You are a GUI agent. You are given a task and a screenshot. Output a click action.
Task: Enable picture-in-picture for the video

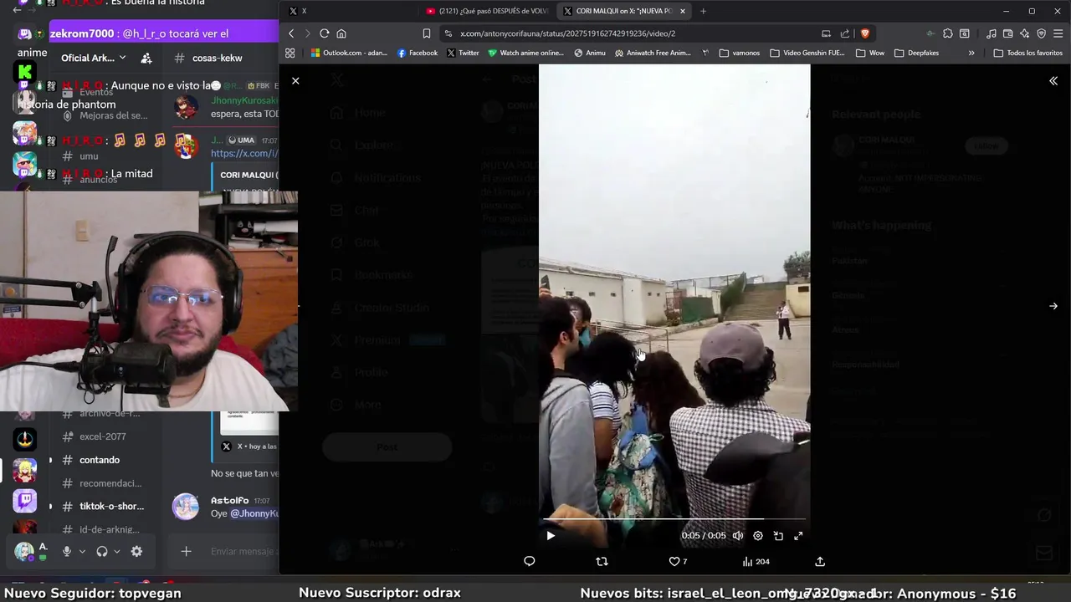778,536
